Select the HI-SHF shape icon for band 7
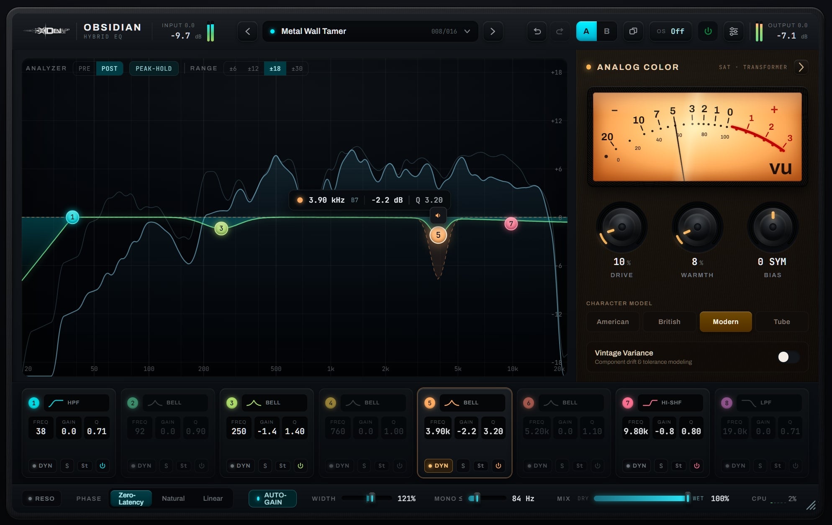 click(650, 403)
